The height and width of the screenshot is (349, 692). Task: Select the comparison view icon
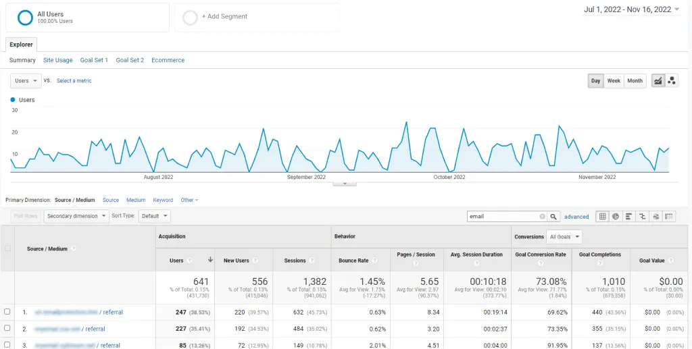tap(643, 217)
